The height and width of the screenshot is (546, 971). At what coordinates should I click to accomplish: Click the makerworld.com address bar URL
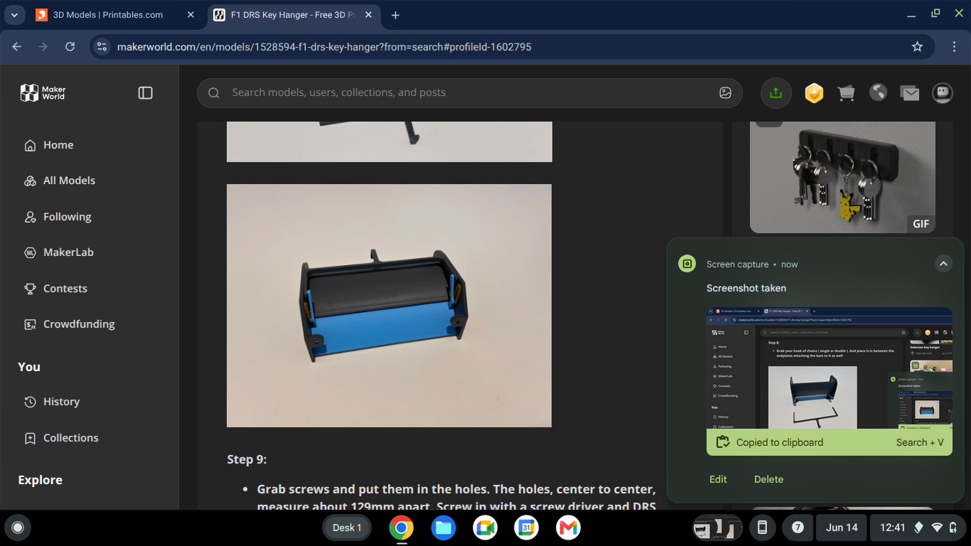tap(324, 47)
